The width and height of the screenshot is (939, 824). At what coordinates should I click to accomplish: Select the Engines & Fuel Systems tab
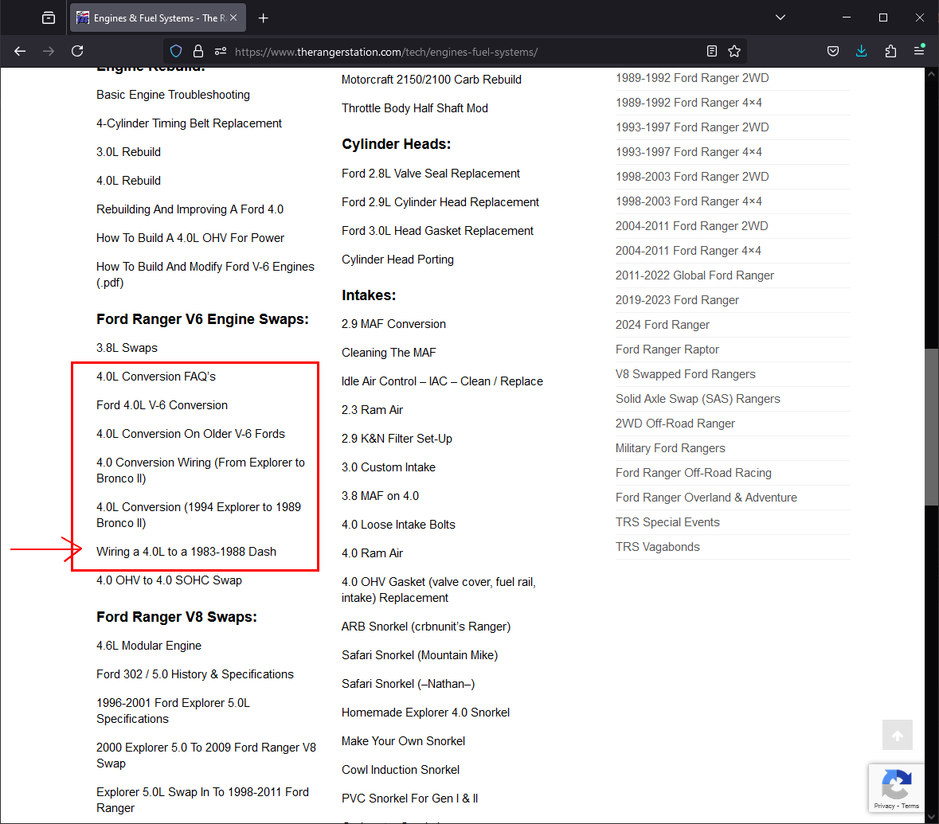coord(157,18)
